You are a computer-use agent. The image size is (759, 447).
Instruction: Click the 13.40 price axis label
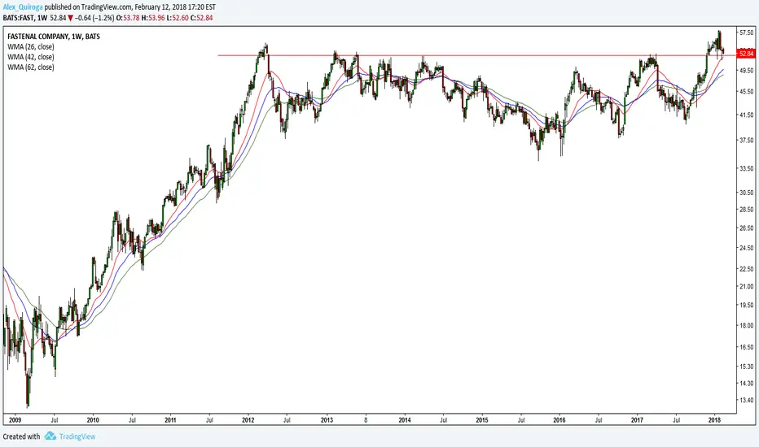tap(747, 400)
